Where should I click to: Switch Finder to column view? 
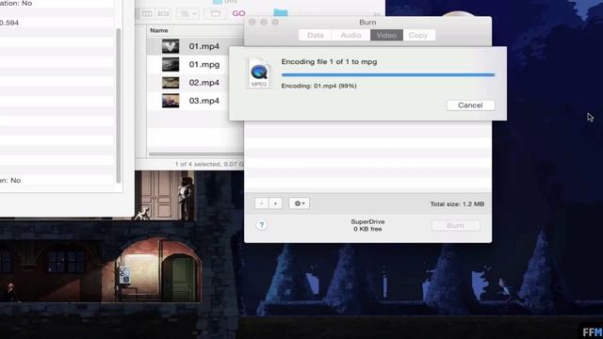[x=147, y=13]
